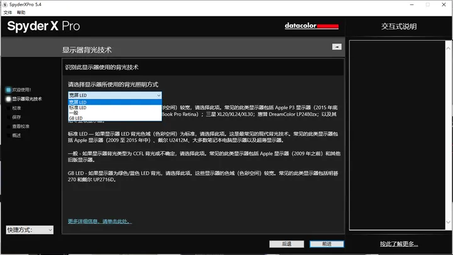
Task: Click the 识别此显示器使用的背光技术 heading
Action: (102, 67)
